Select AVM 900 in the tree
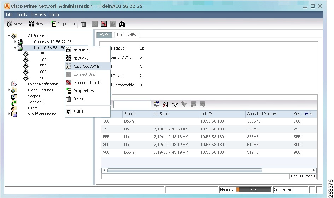Screen dimensions: 334x198 (43, 78)
